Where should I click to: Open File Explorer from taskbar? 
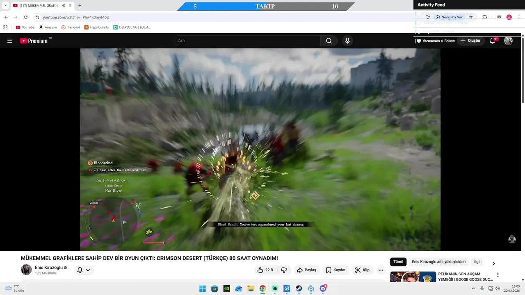tap(251, 288)
